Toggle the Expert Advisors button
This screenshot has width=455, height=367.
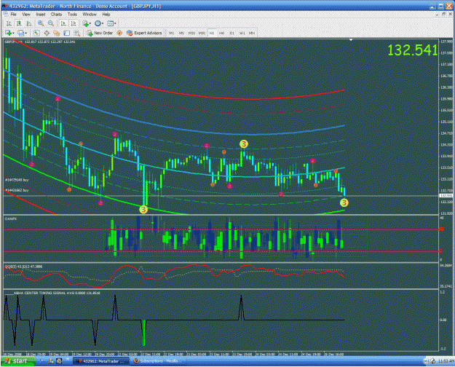click(144, 33)
